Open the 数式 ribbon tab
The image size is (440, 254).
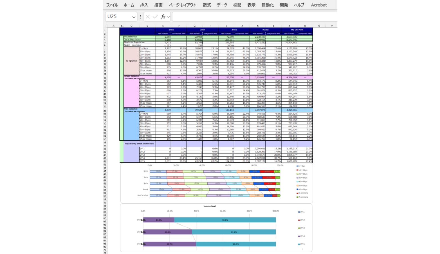click(207, 5)
